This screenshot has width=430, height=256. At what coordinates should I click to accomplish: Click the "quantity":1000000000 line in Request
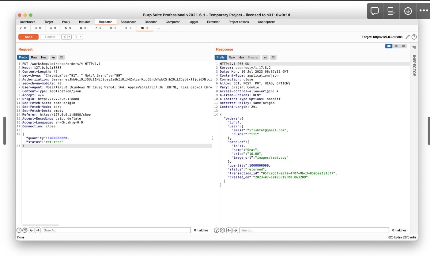point(47,138)
